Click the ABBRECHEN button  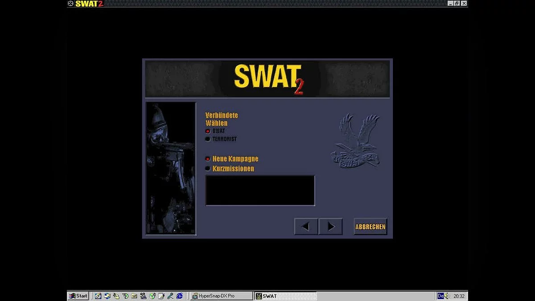click(x=370, y=227)
